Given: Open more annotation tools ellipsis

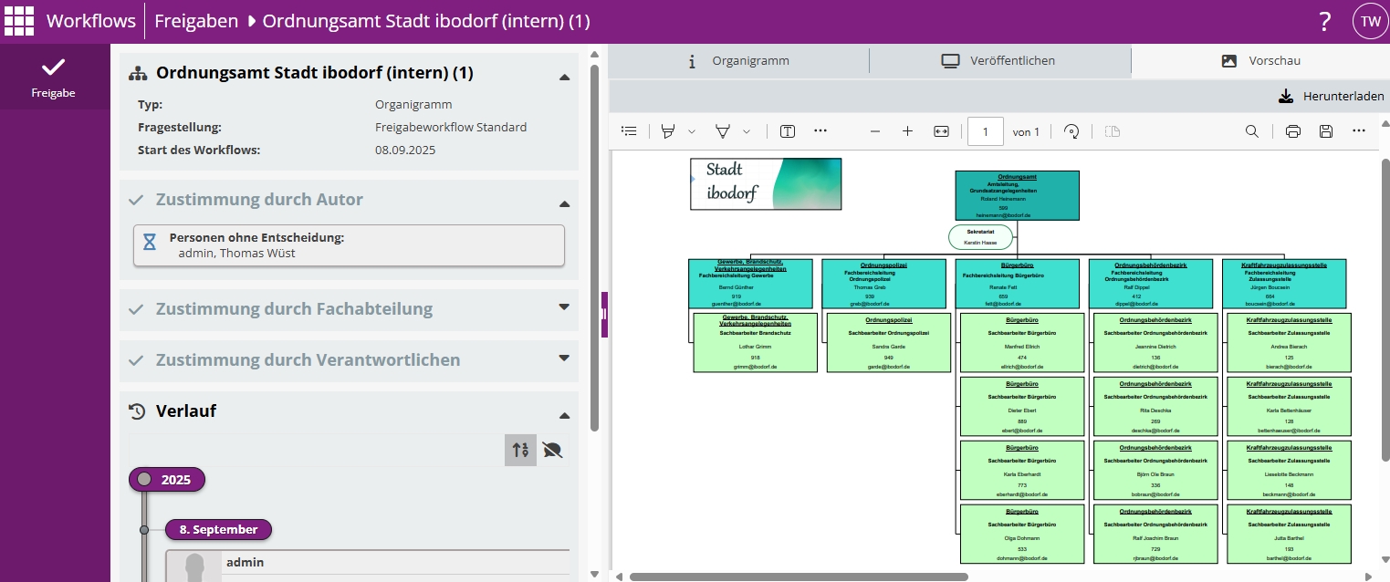Looking at the screenshot, I should tap(820, 131).
